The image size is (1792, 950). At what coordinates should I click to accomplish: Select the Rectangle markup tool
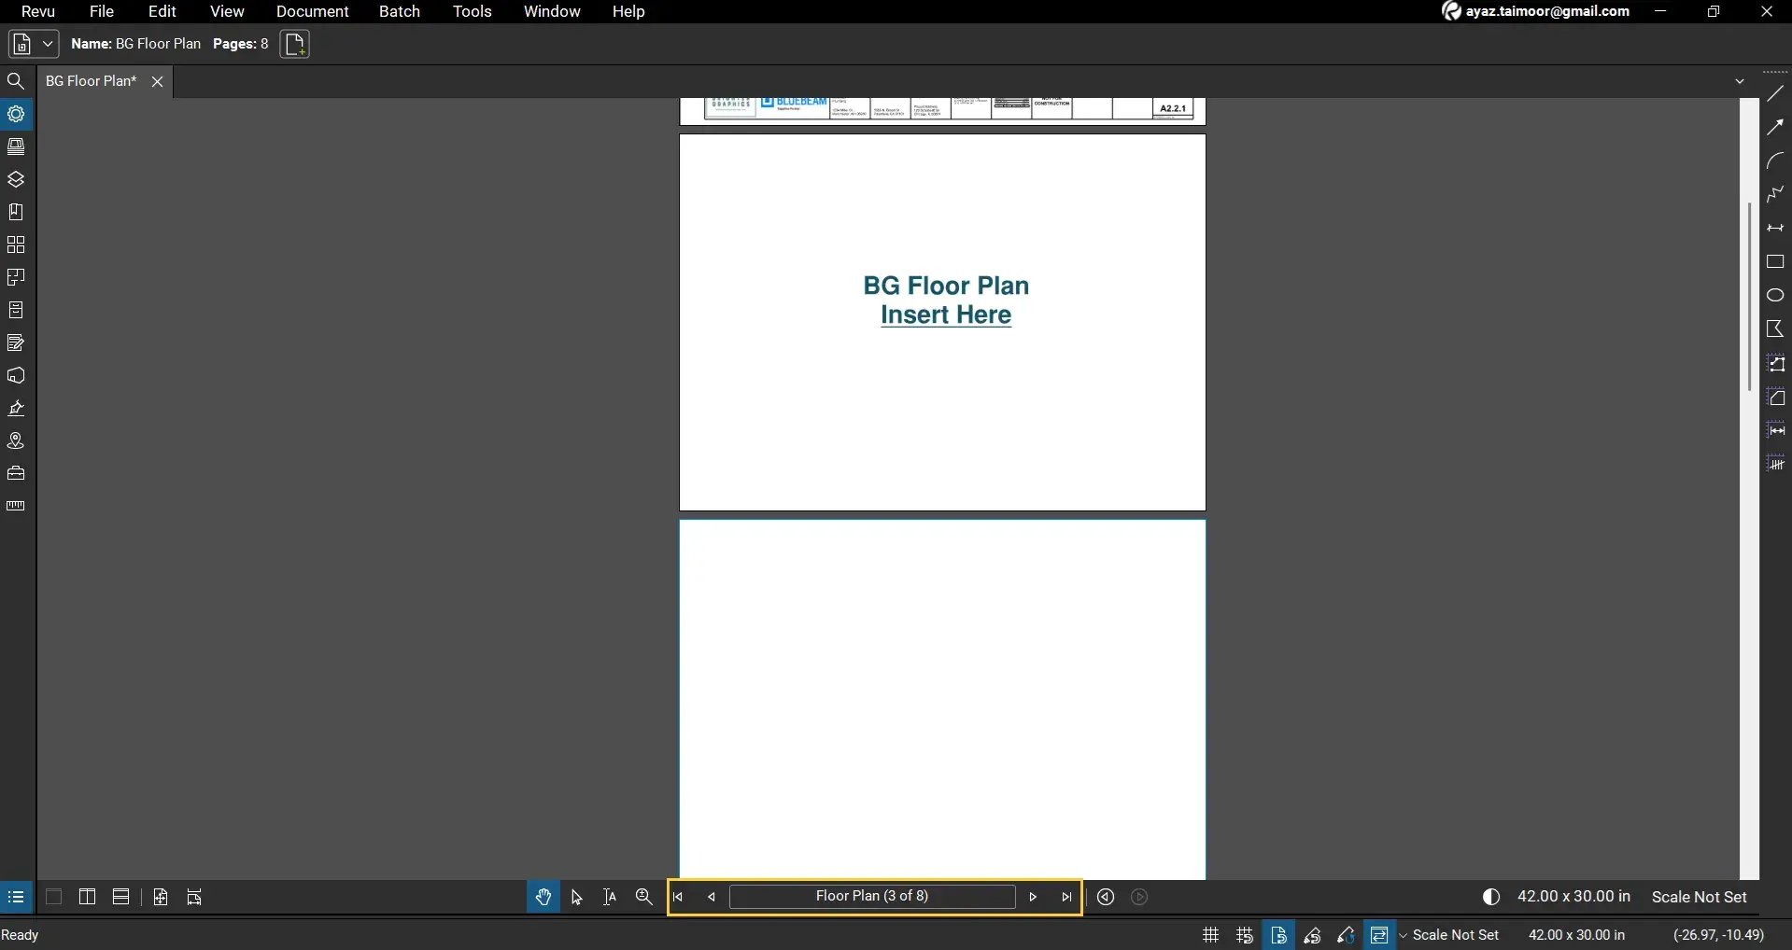[x=1775, y=262]
